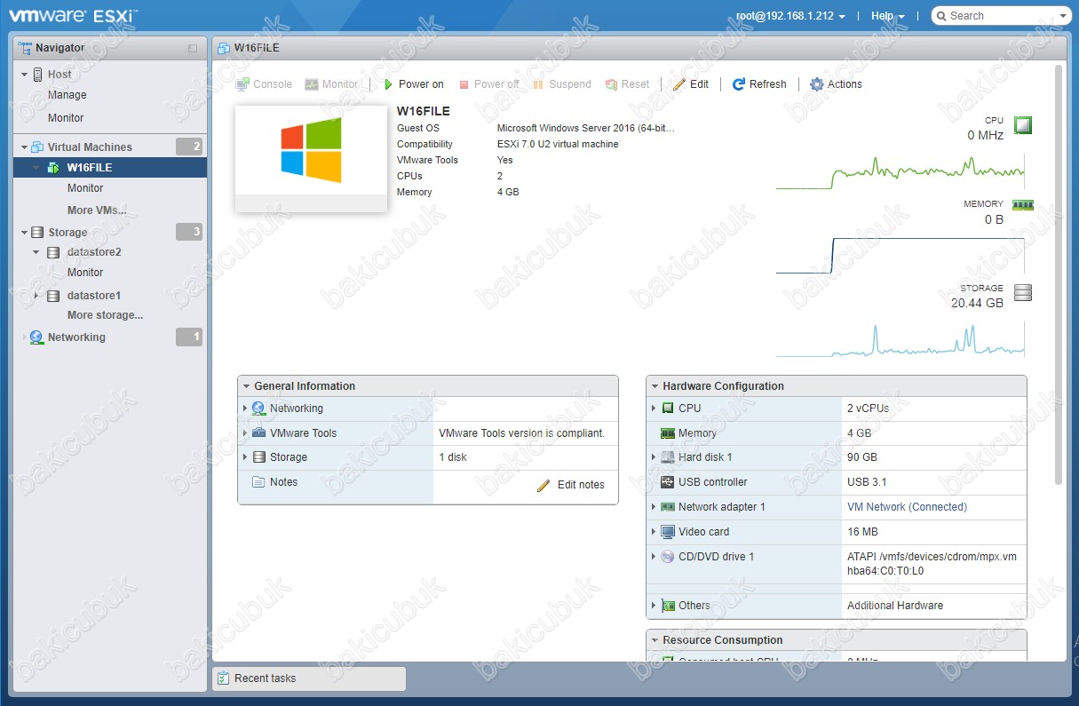Collapse the Storage tree node
1079x706 pixels.
(25, 233)
